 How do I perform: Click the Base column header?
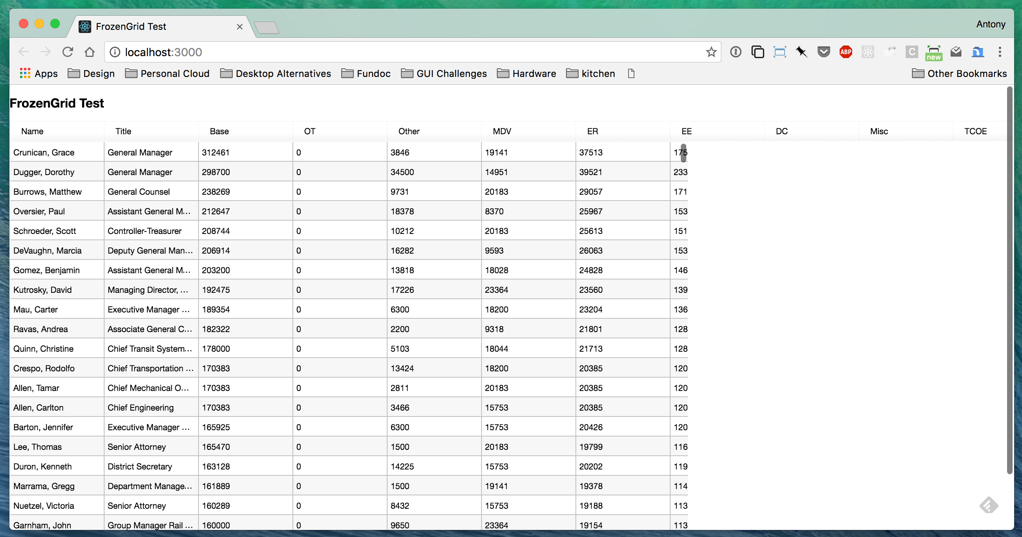[219, 131]
